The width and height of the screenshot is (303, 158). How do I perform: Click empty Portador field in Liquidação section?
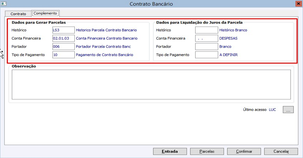[x=207, y=47]
